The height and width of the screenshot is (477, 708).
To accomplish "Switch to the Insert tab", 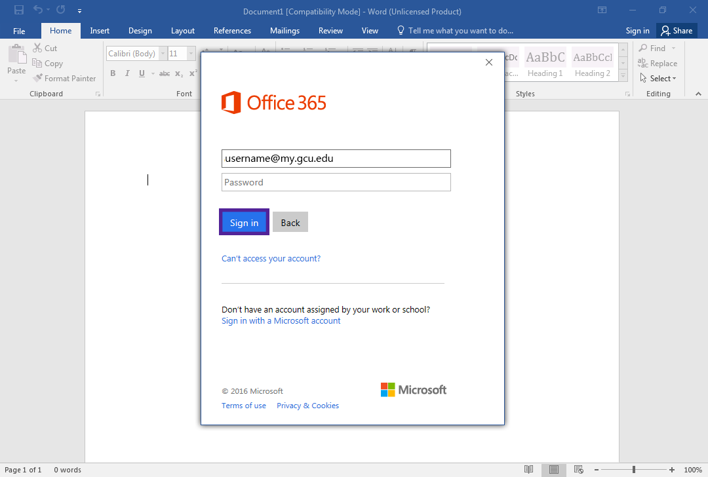I will click(x=100, y=31).
